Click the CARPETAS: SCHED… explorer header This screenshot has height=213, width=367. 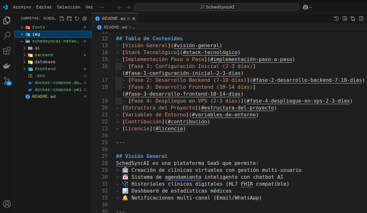[x=38, y=19]
